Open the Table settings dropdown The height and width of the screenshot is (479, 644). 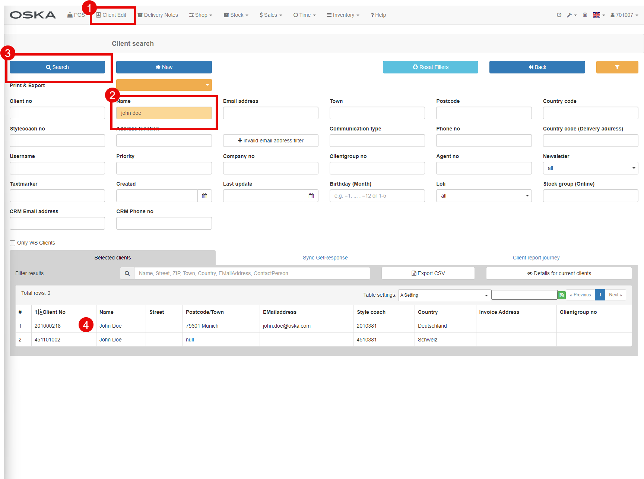(x=444, y=295)
